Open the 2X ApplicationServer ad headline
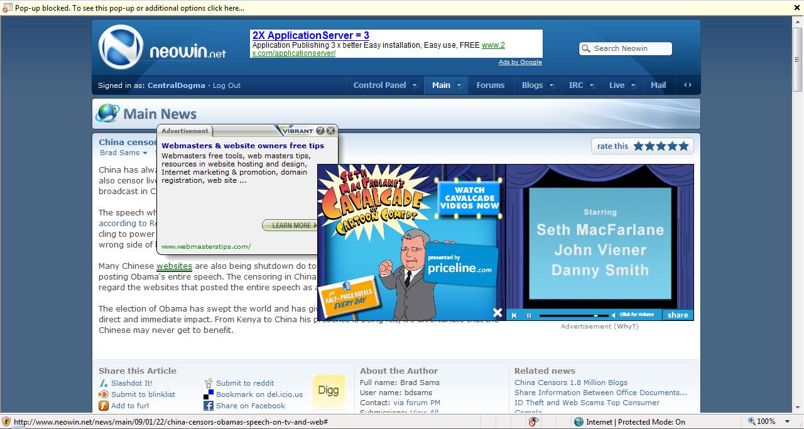Viewport: 804px width, 429px height. (x=311, y=35)
